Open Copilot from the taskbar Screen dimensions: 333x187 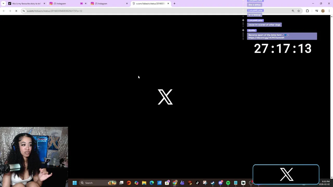136,183
